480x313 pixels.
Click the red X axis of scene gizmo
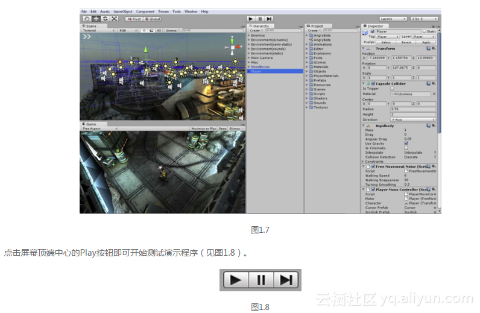click(x=238, y=47)
